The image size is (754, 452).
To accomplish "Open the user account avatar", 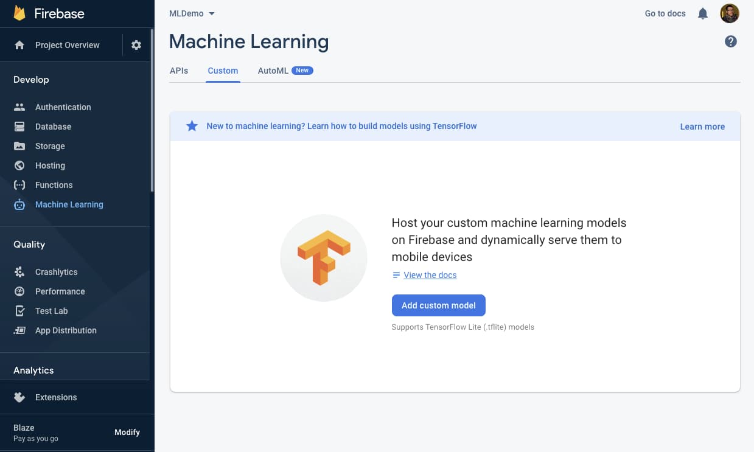I will [730, 13].
